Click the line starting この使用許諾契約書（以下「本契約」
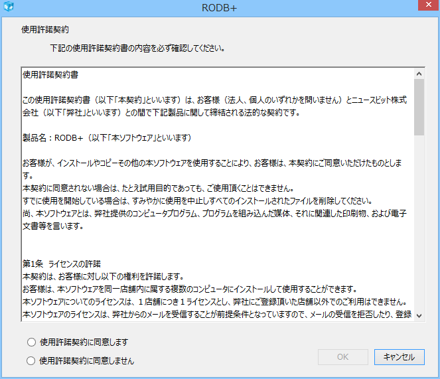This screenshot has width=440, height=379. [214, 100]
